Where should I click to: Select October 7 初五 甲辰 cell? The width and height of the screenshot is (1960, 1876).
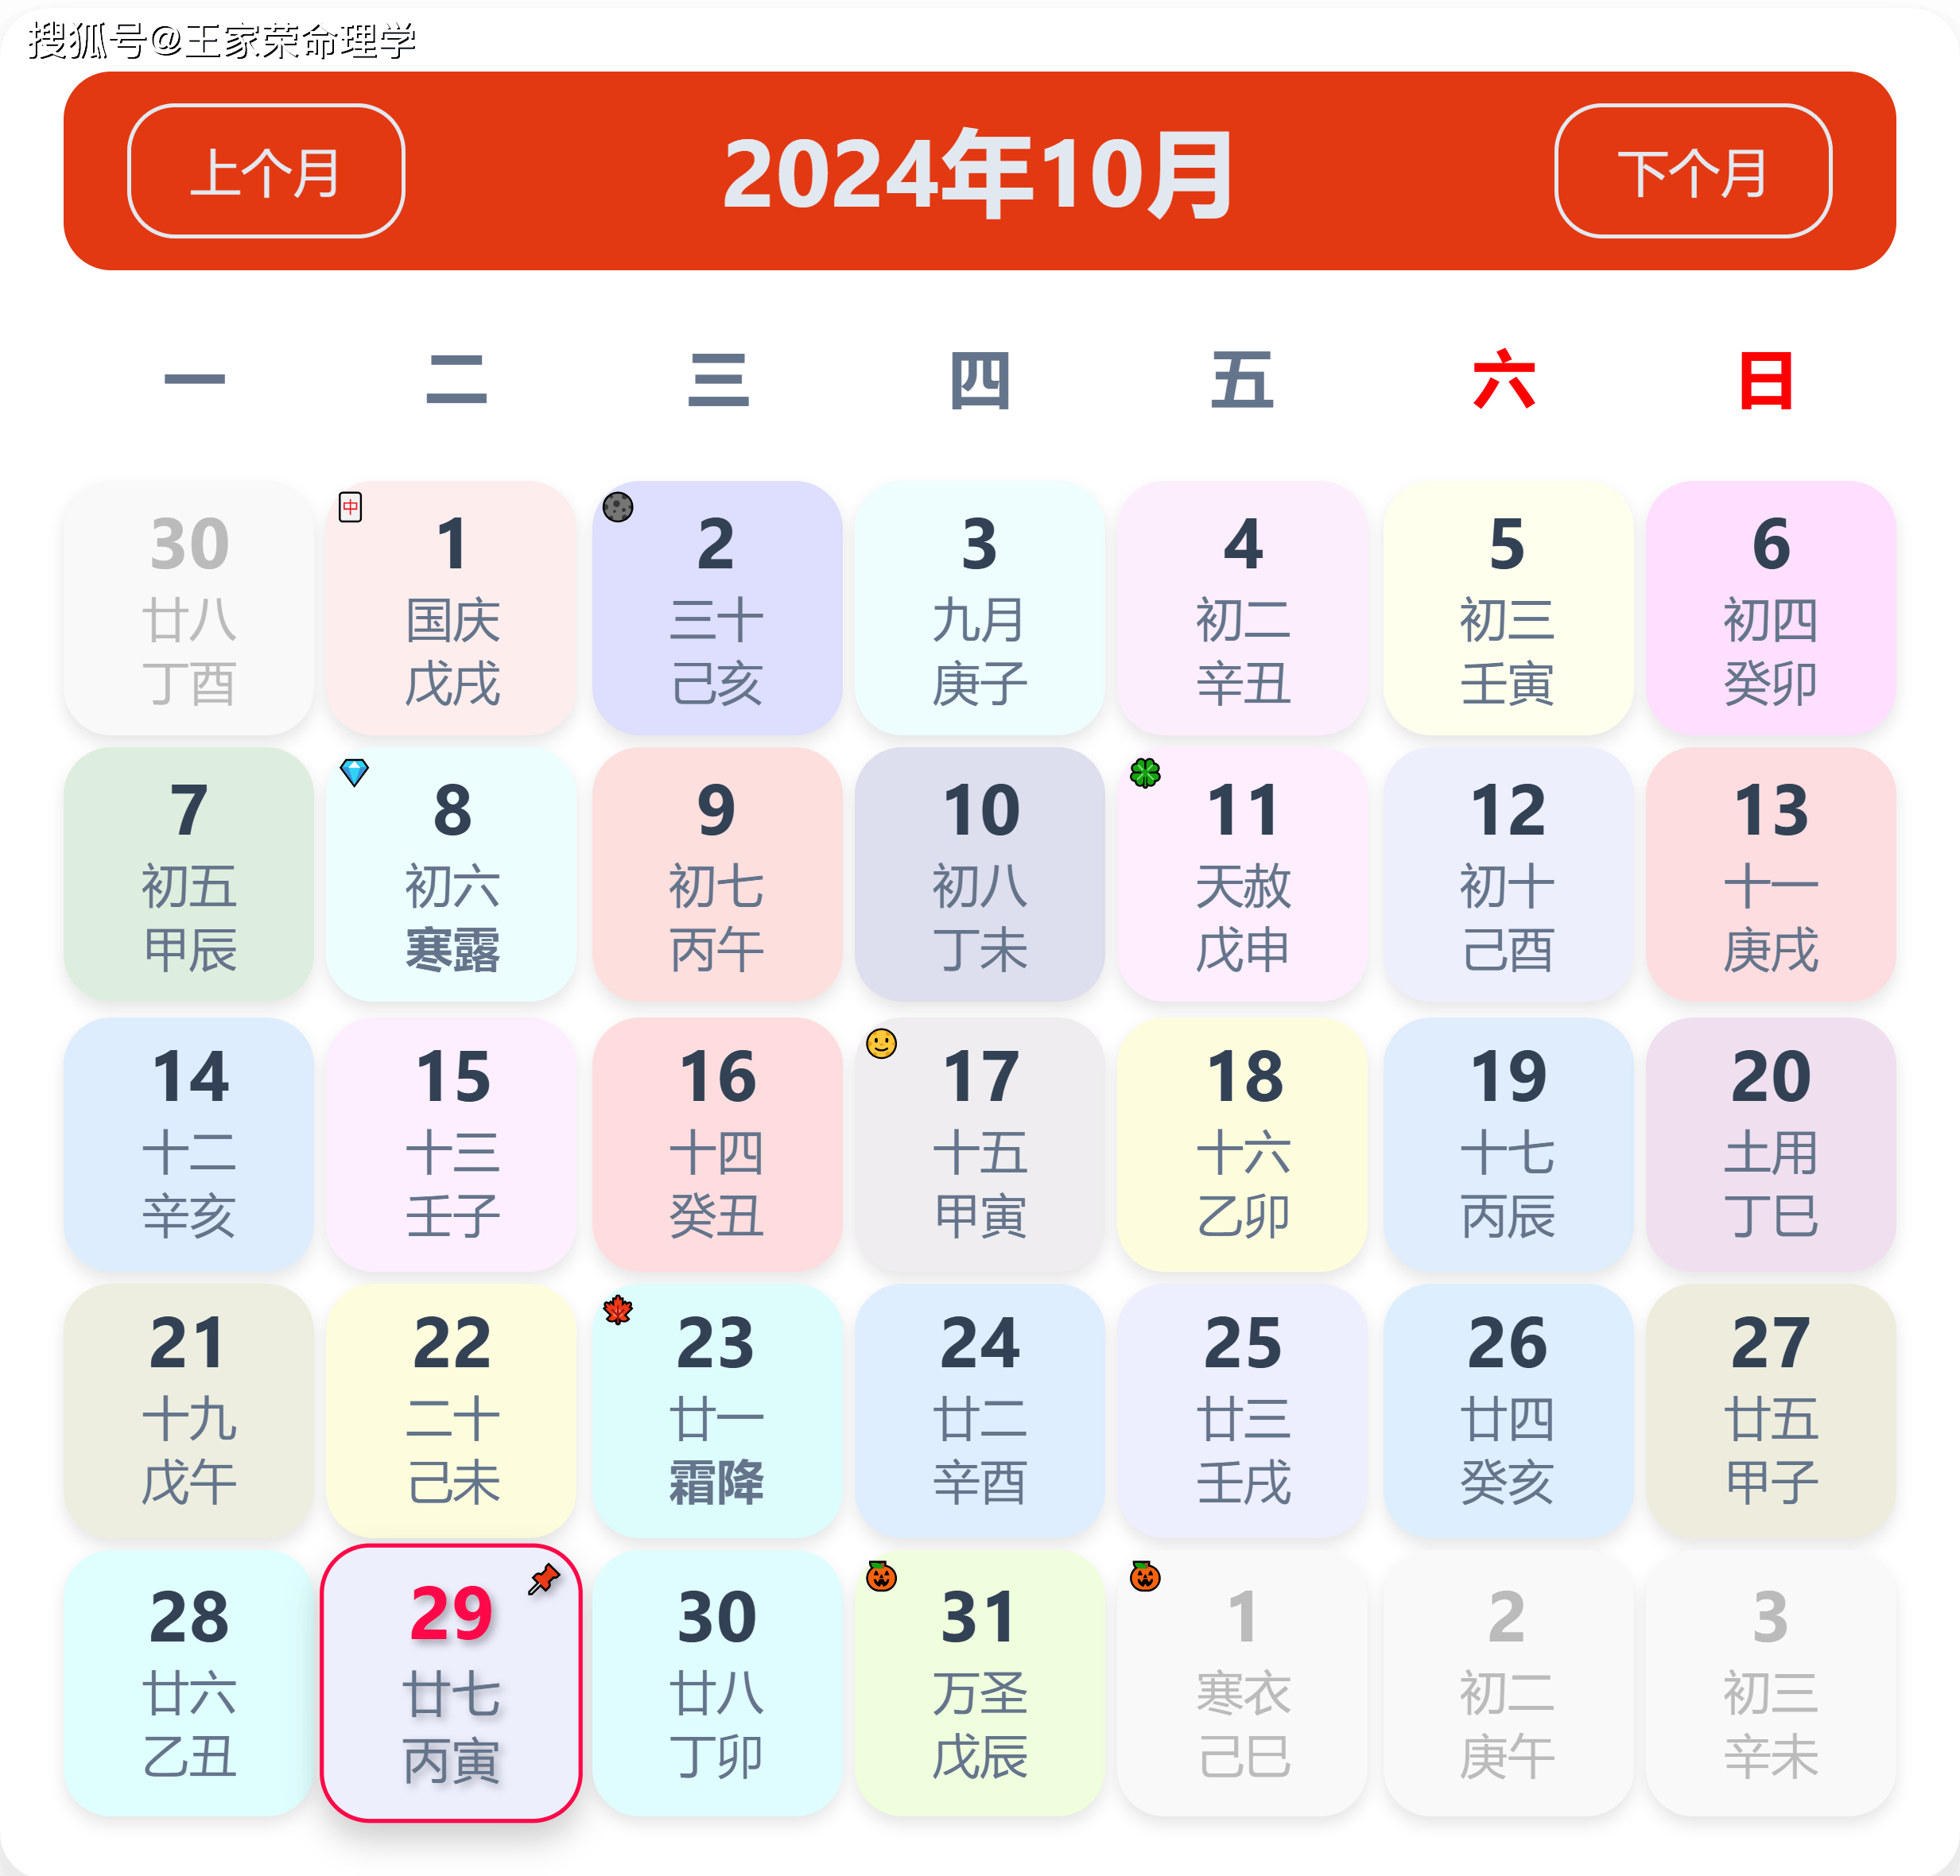[x=189, y=874]
